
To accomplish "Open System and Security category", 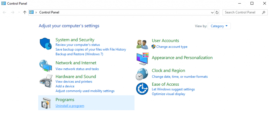I will (x=75, y=40).
